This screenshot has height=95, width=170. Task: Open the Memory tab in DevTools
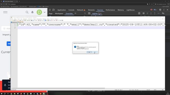[x=121, y=10]
